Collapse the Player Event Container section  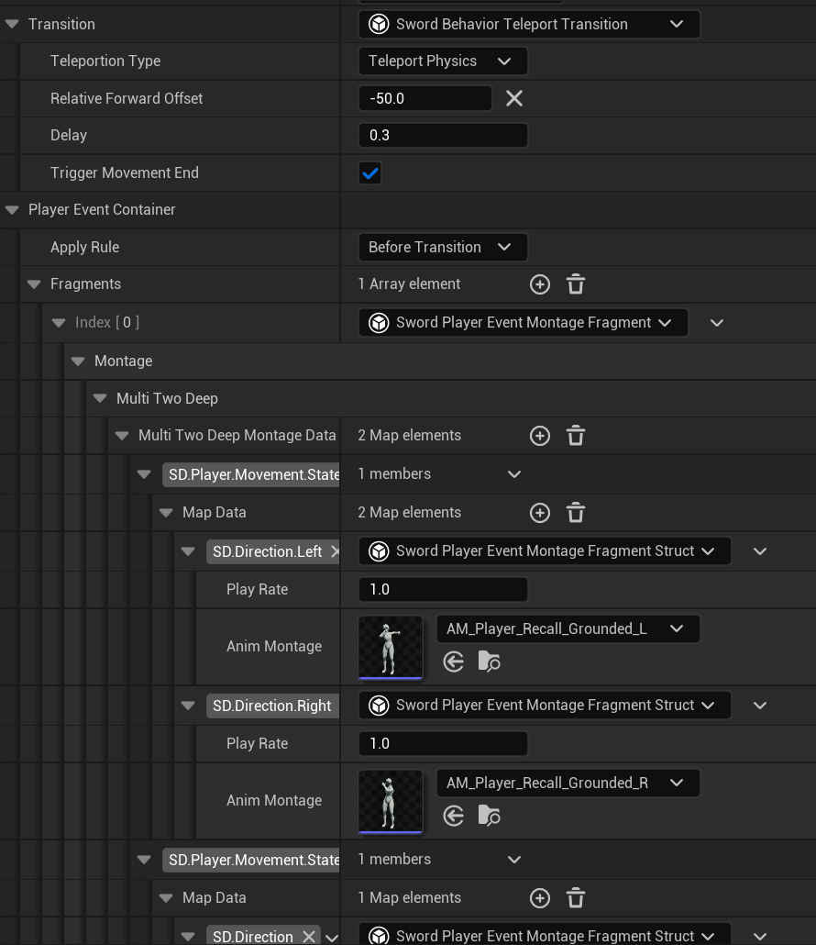(12, 210)
